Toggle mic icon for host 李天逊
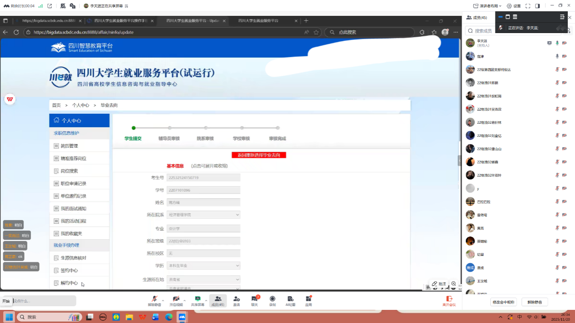Screen dimensions: 575x323 click(x=557, y=43)
